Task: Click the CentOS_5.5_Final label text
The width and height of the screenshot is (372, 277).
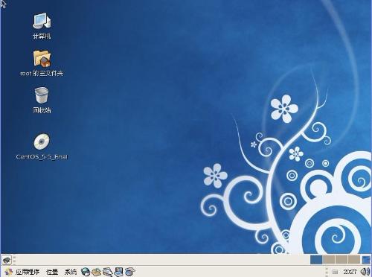Action: point(42,156)
